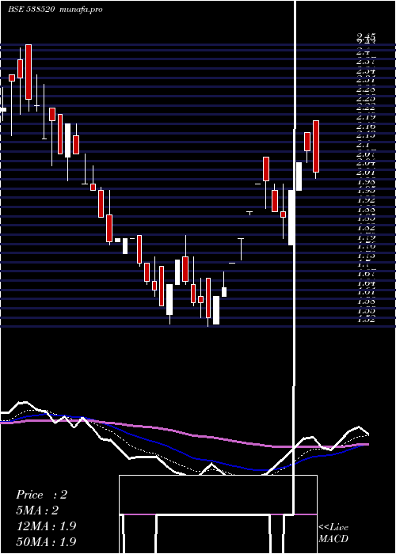Select the '5MA : 2' legend entry
The height and width of the screenshot is (554, 396).
pyautogui.click(x=37, y=510)
